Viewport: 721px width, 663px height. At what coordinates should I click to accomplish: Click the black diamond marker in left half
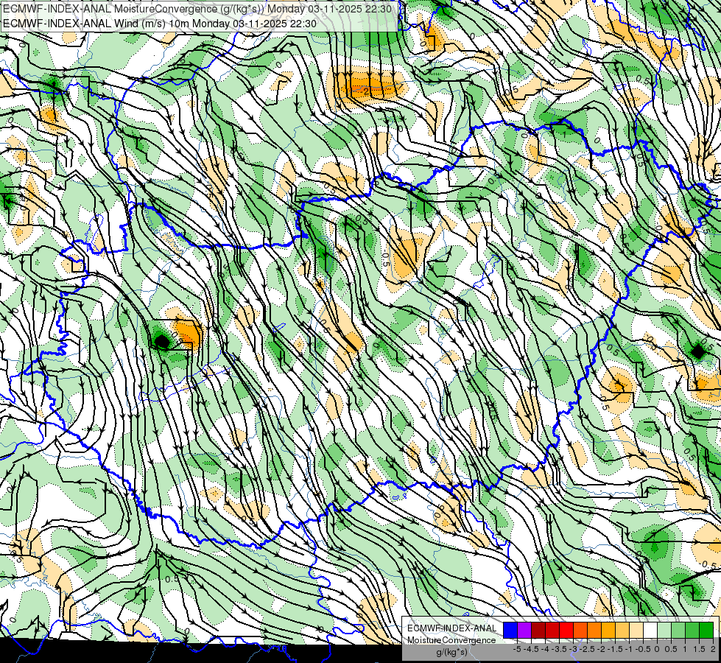162,341
